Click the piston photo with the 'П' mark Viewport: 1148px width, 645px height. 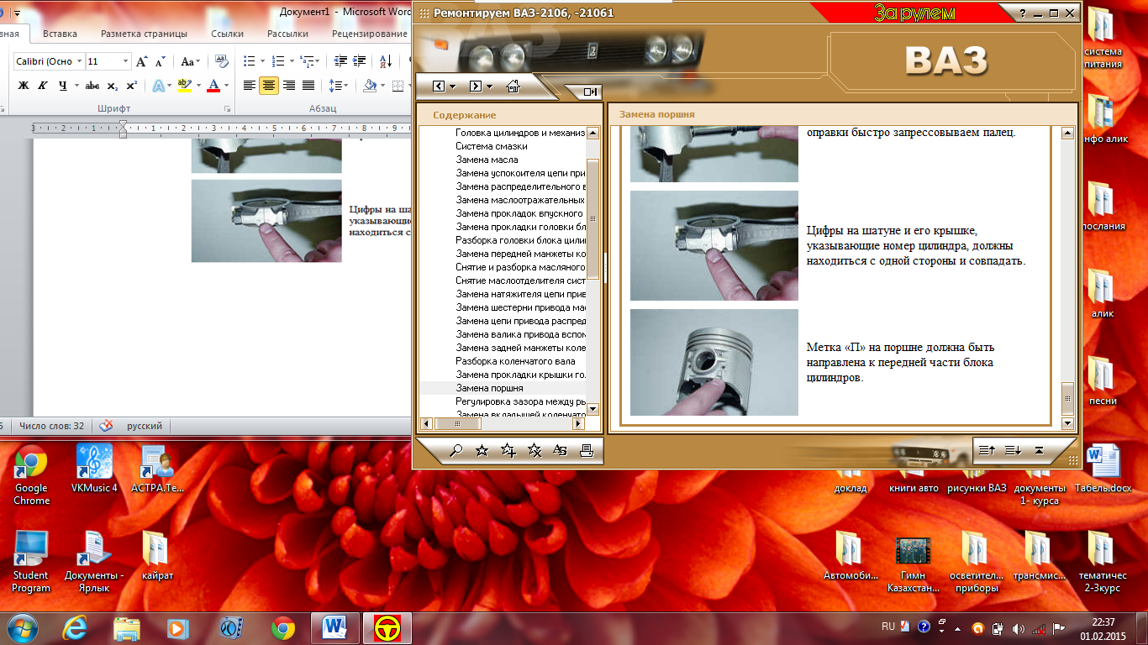714,362
